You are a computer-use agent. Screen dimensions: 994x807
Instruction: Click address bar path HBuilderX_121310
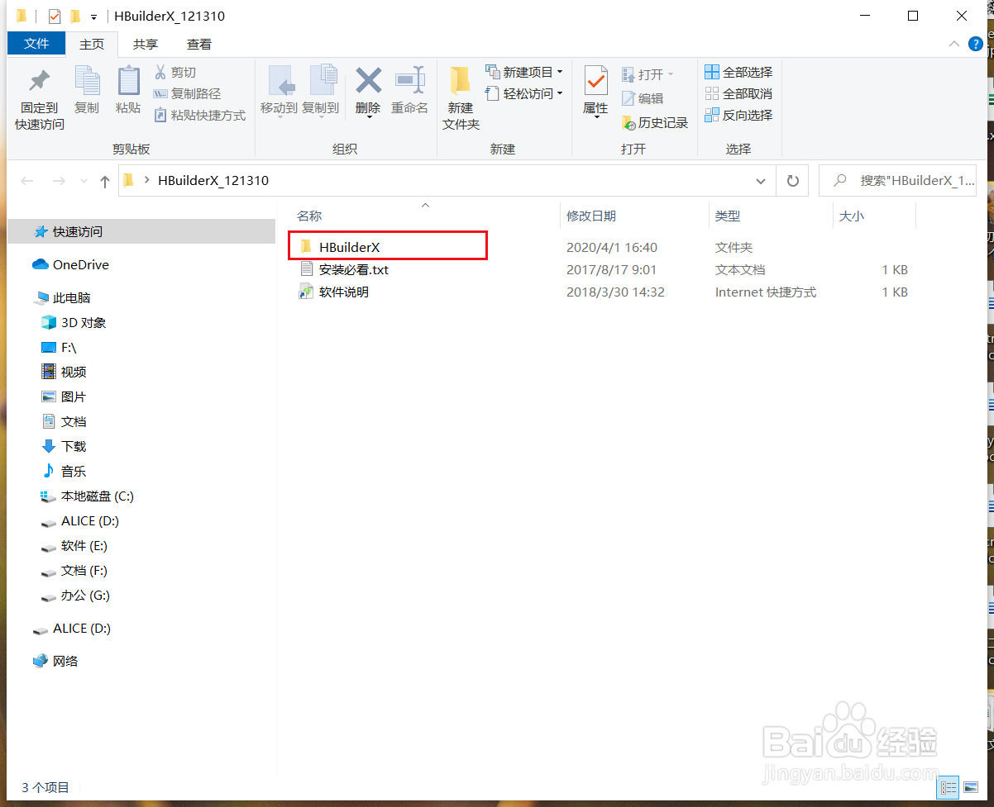(x=213, y=181)
